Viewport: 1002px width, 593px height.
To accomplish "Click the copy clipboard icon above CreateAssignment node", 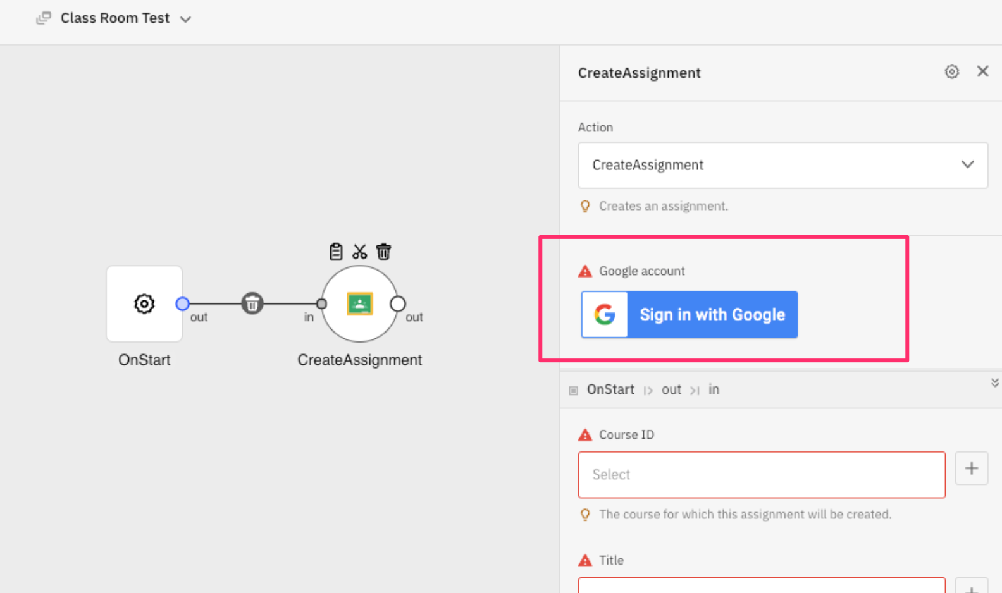I will (x=336, y=252).
